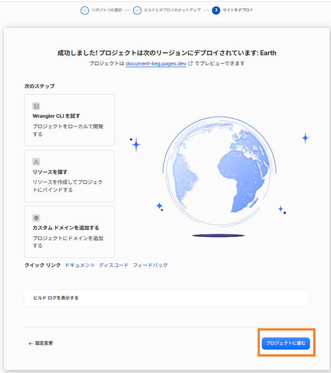Click the 次のステップ heading text
The width and height of the screenshot is (331, 373).
[x=40, y=86]
